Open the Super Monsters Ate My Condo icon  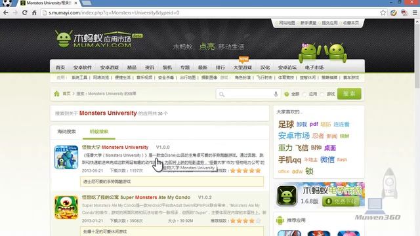click(x=66, y=207)
